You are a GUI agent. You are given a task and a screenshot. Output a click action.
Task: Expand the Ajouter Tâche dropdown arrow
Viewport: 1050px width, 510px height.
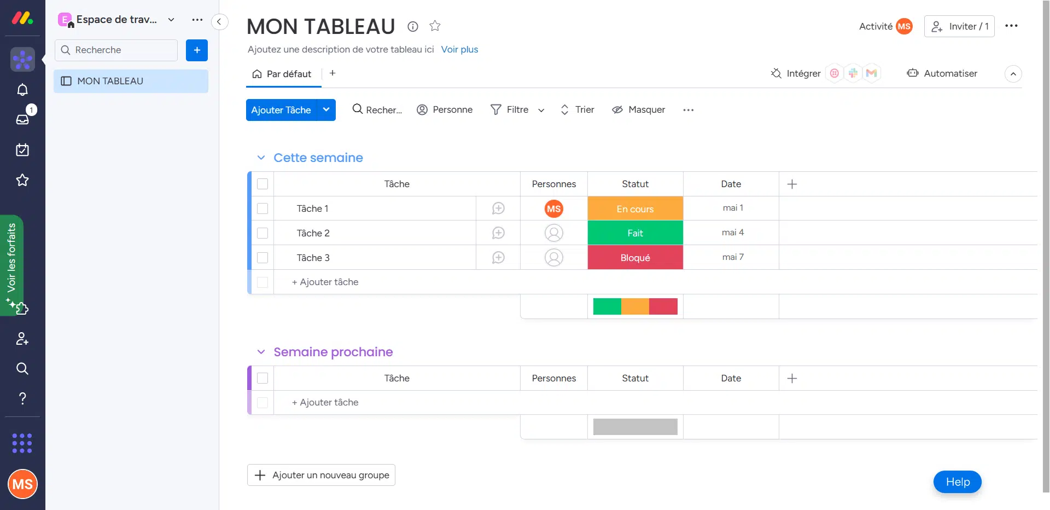pos(326,110)
